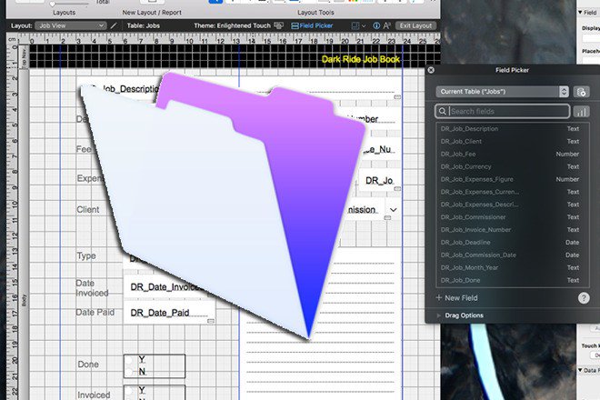Select the DR_Job_Client field row

pyautogui.click(x=512, y=142)
